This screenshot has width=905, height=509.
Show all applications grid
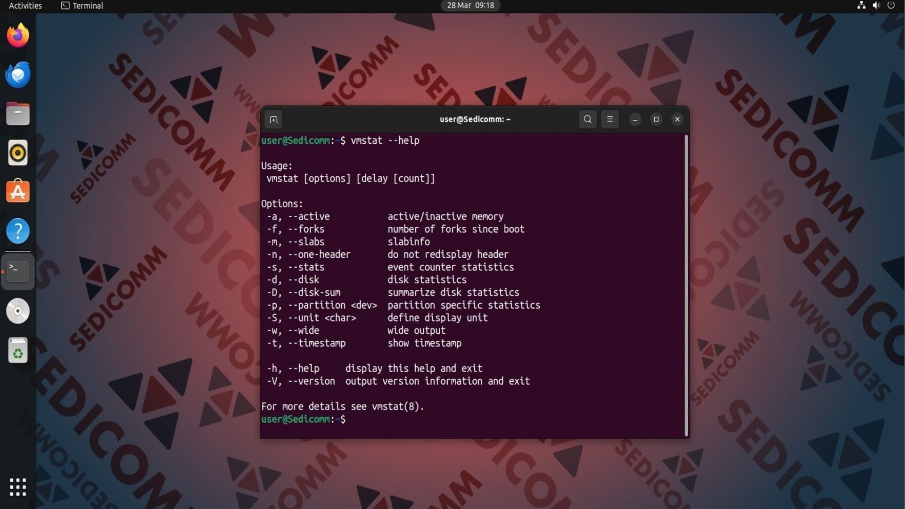18,487
